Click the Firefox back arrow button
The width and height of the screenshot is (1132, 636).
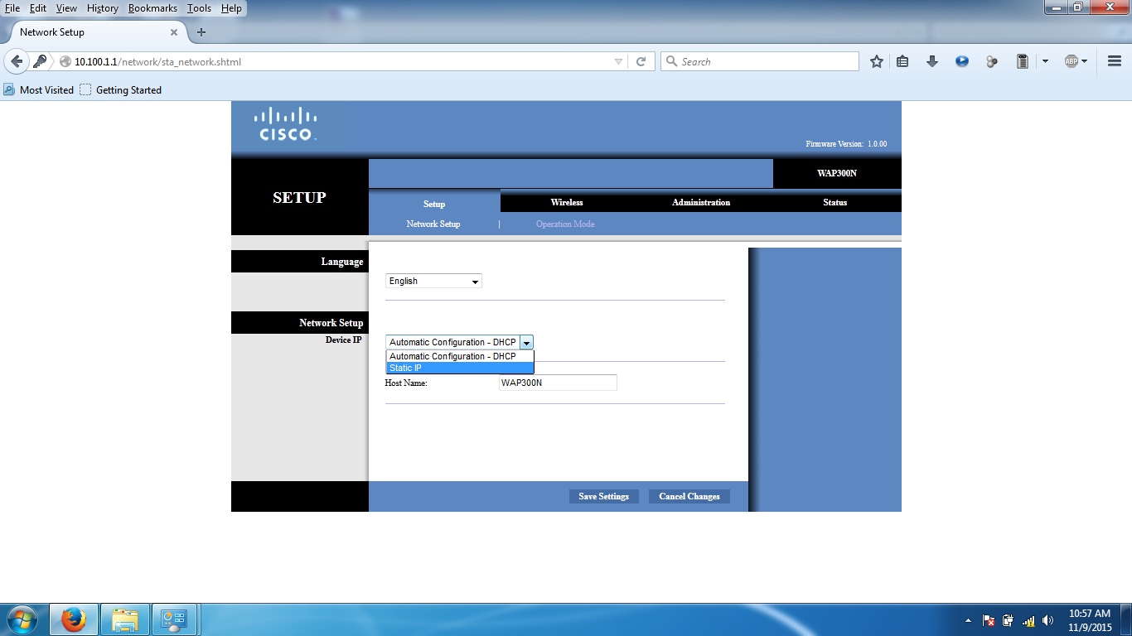pos(17,61)
